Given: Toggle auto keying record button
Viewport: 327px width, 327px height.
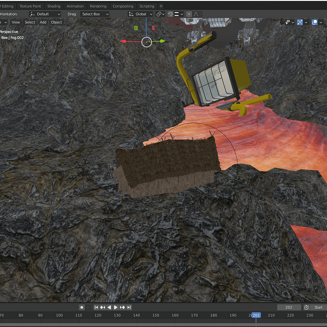Looking at the screenshot, I should [82, 307].
